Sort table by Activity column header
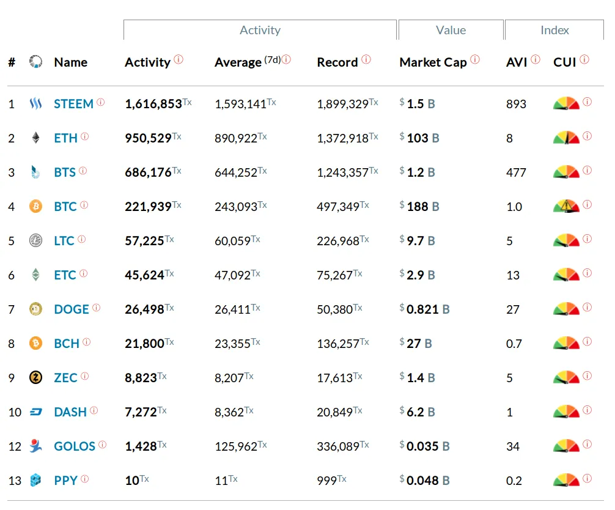Image resolution: width=615 pixels, height=510 pixels. click(x=147, y=62)
